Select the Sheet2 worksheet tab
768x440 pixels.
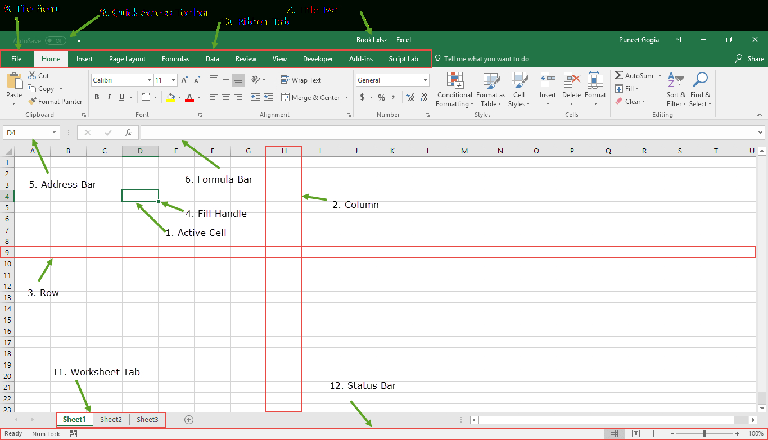pos(111,419)
